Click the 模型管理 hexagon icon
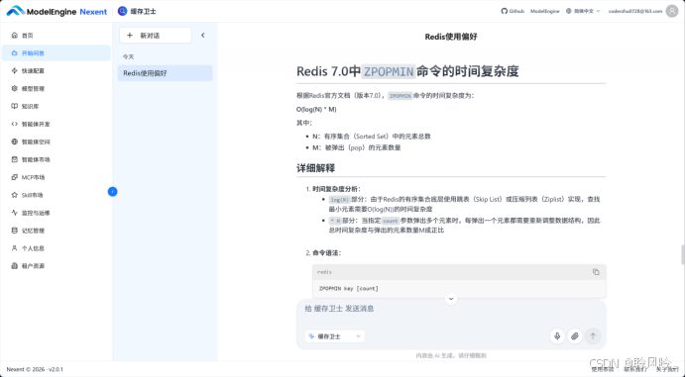The height and width of the screenshot is (377, 686). point(15,89)
